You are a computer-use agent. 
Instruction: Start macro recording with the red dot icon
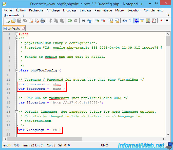(161, 21)
